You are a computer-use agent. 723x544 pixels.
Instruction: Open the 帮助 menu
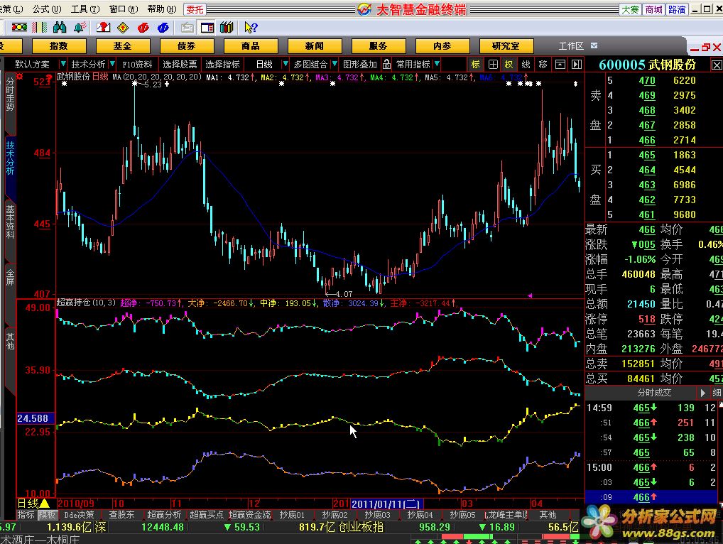point(162,9)
